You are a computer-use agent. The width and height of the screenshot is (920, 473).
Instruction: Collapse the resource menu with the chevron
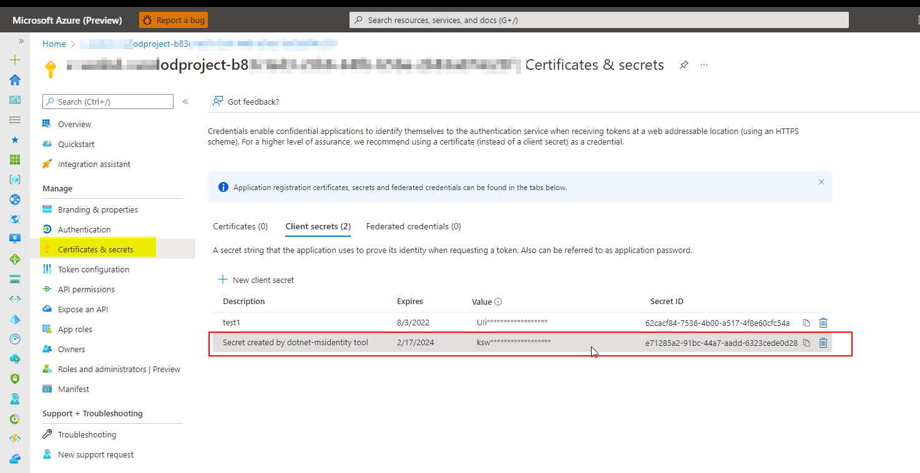coord(185,102)
